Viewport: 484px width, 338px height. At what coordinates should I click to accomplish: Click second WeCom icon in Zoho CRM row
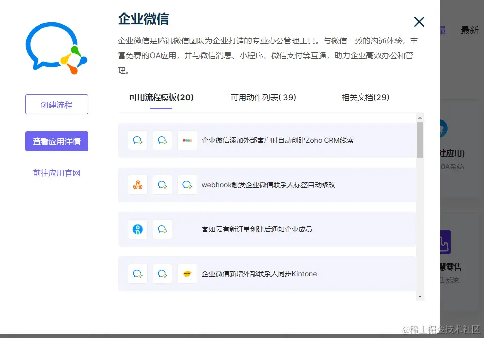162,140
